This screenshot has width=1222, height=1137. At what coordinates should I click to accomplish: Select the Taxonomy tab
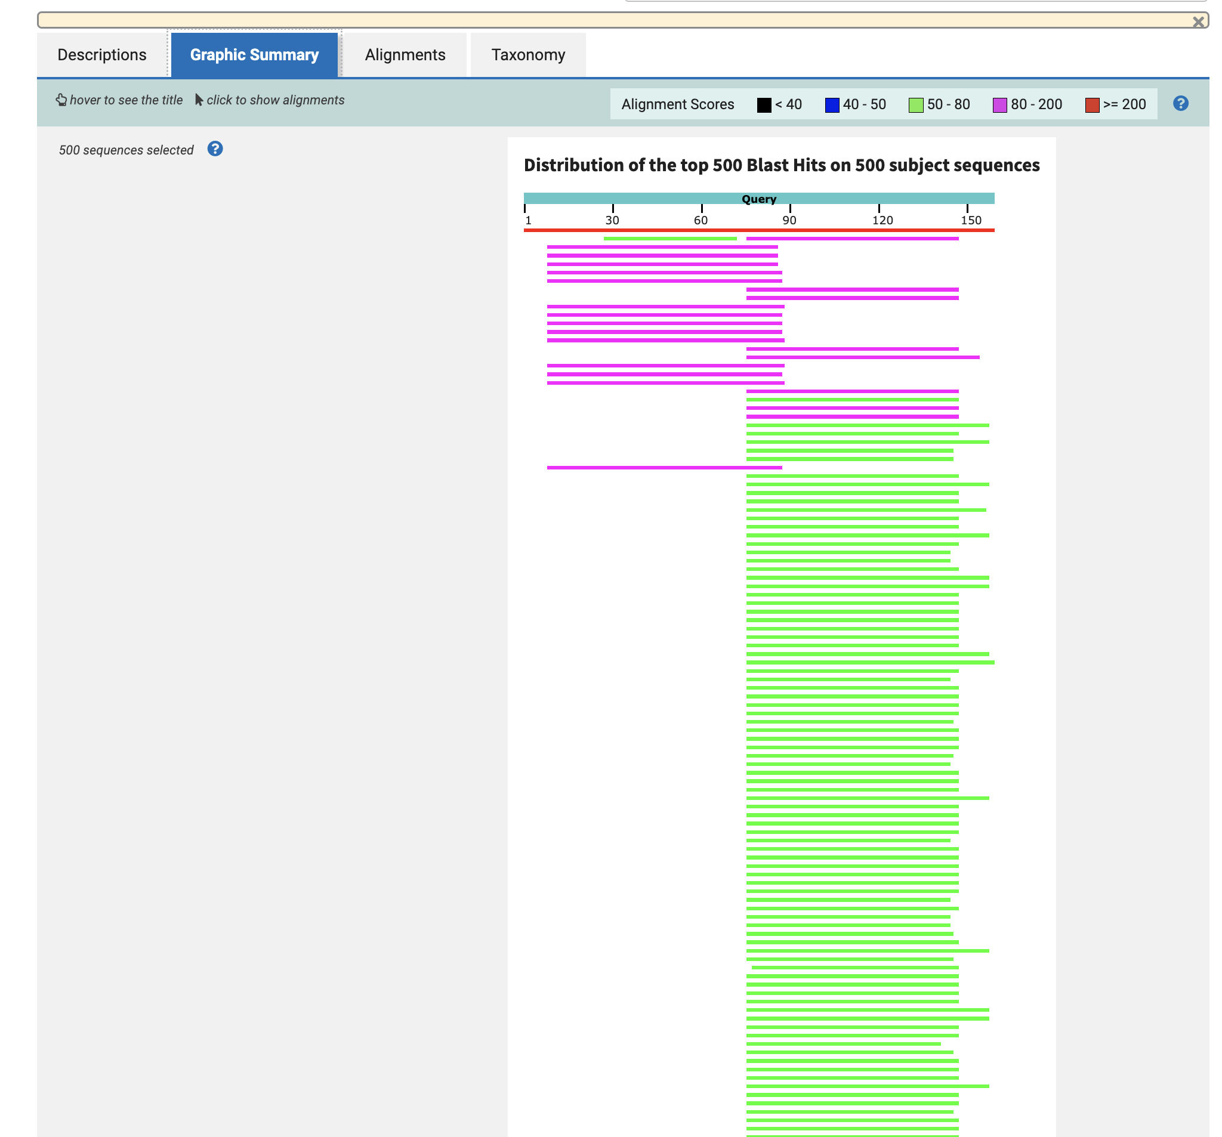(x=527, y=55)
